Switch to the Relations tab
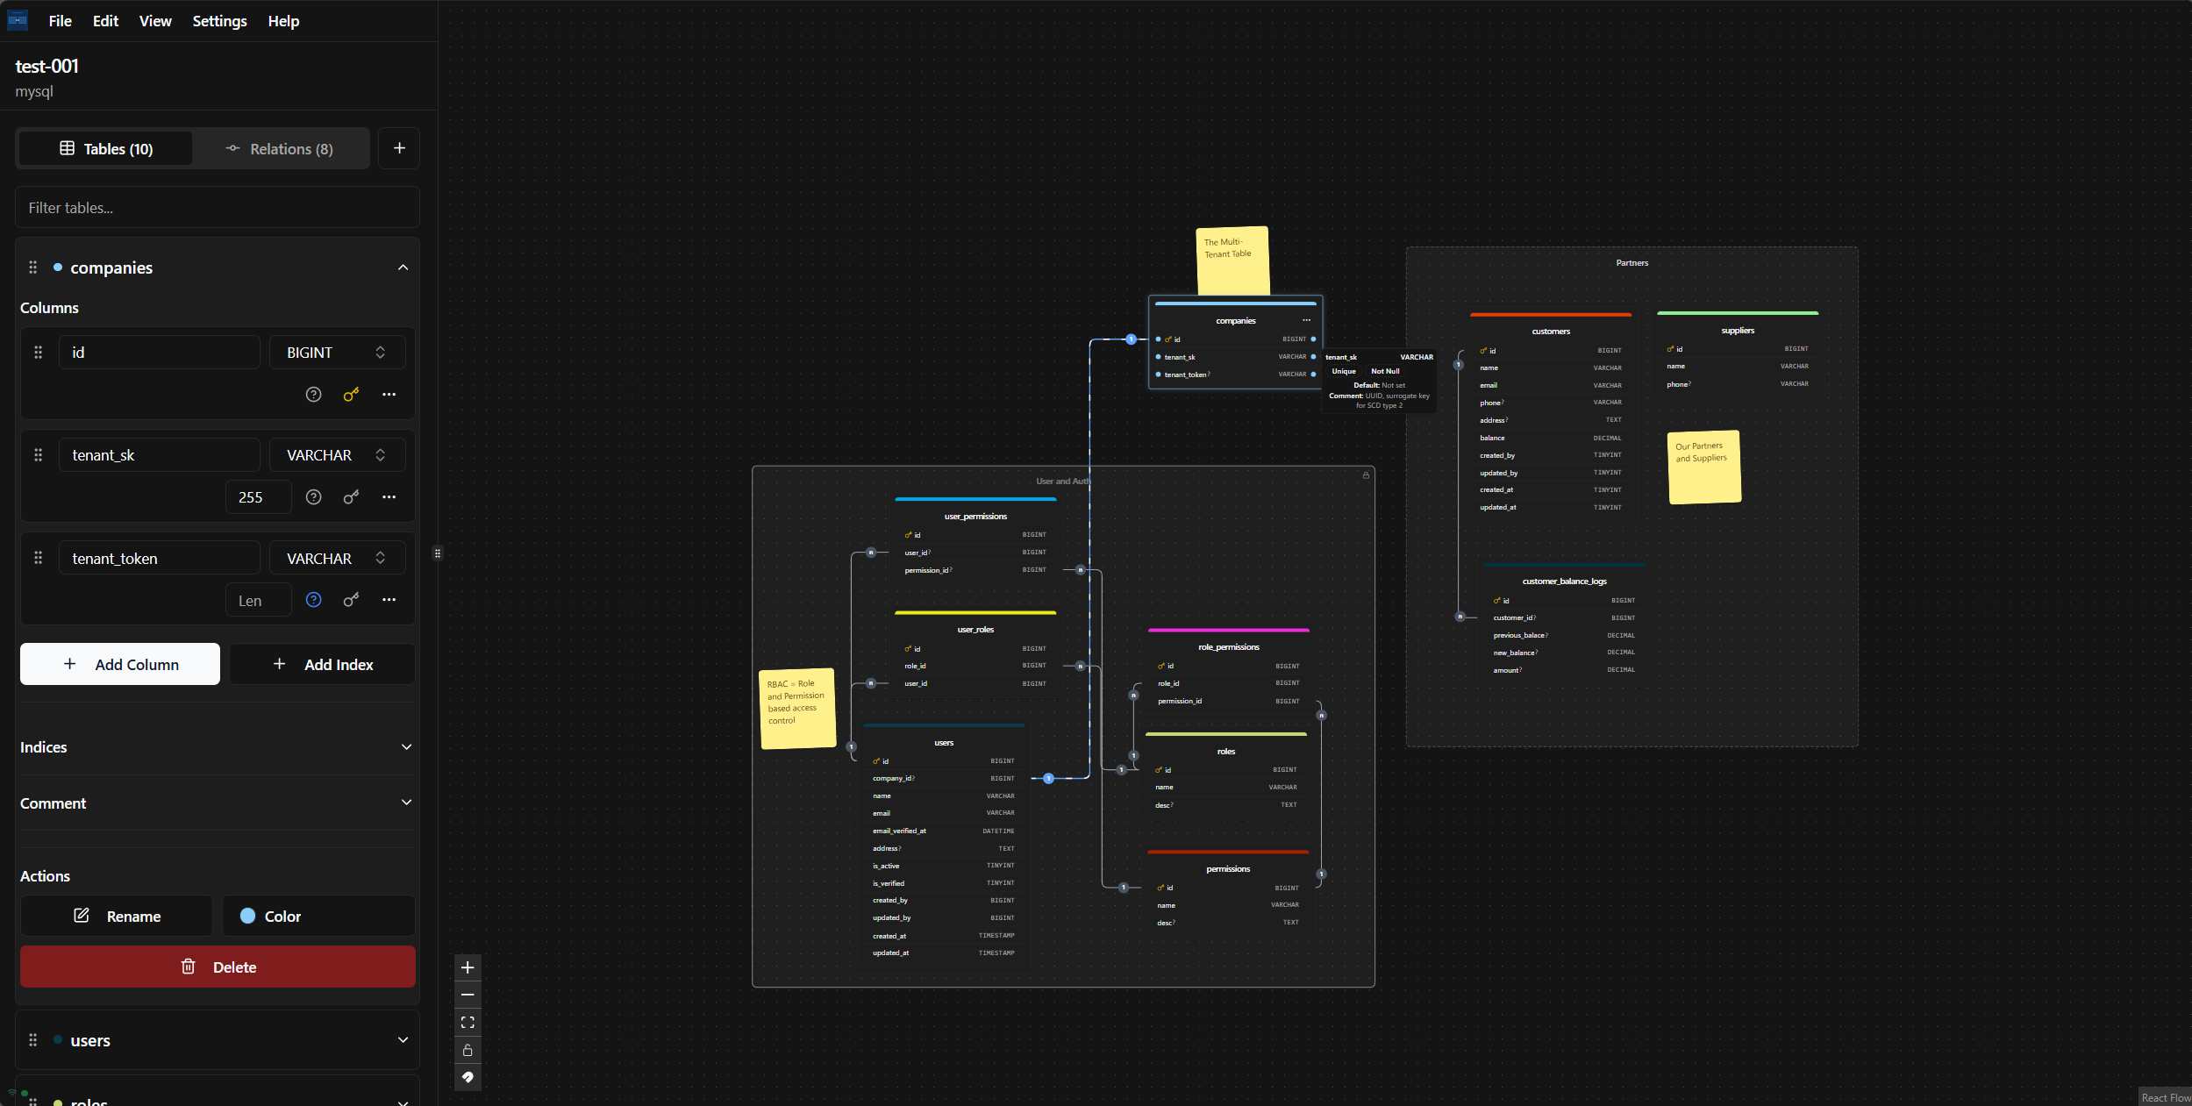The width and height of the screenshot is (2192, 1106). coord(281,148)
